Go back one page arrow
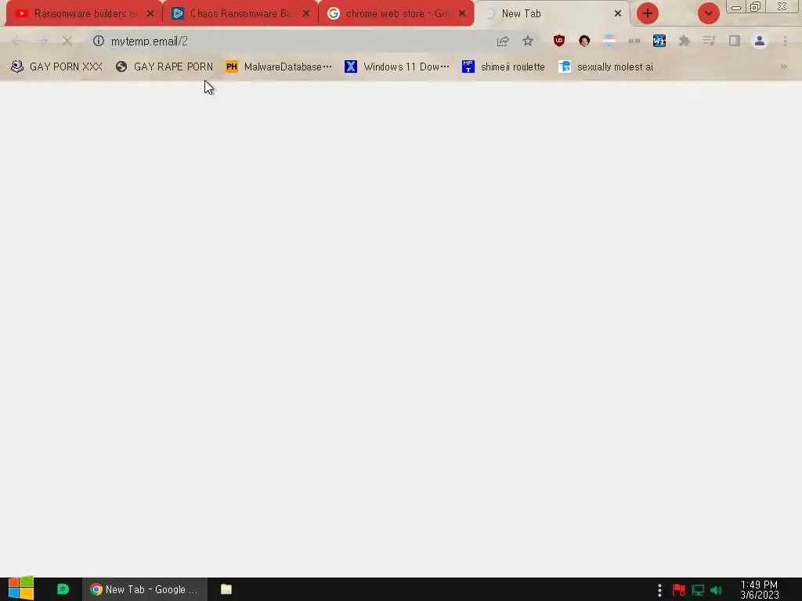The image size is (802, 601). [17, 41]
